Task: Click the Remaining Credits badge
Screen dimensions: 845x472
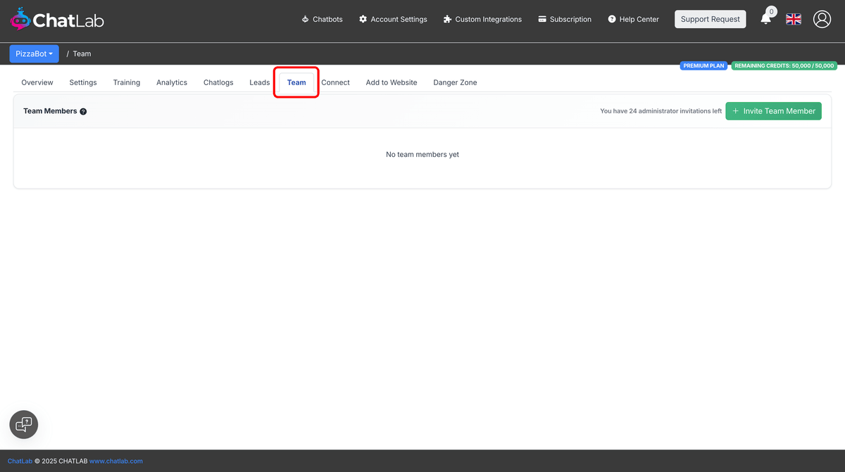Action: (x=784, y=65)
